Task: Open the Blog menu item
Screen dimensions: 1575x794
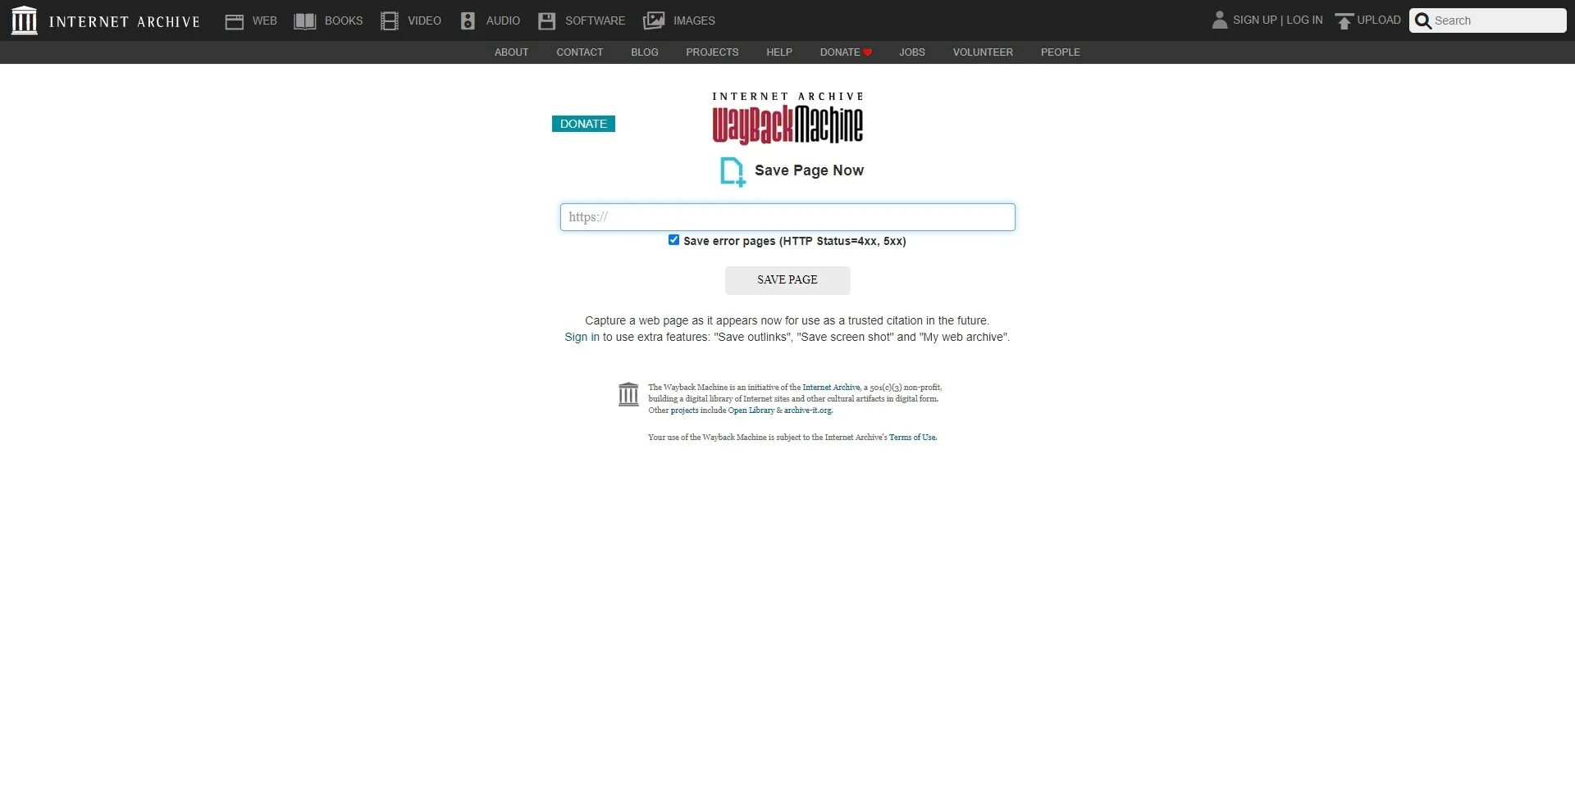Action: 645,52
